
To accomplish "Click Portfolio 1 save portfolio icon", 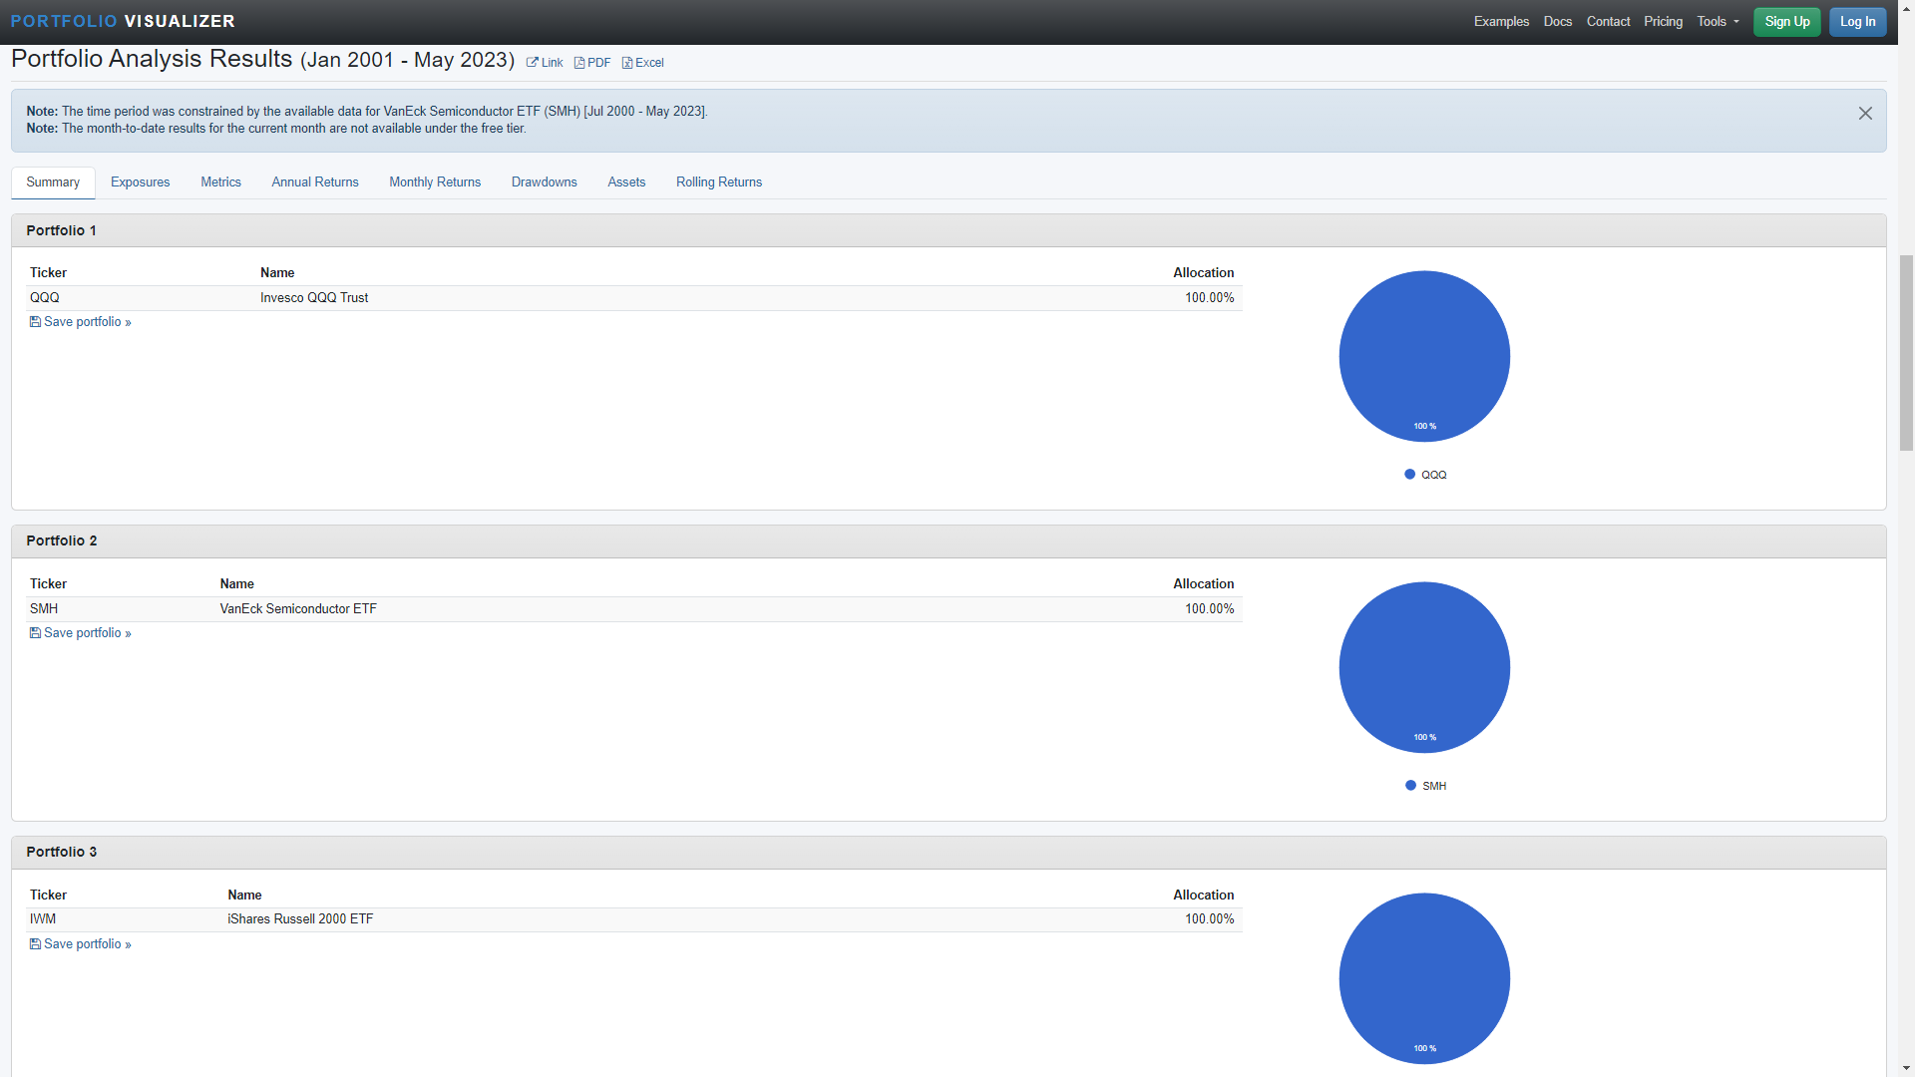I will (35, 322).
